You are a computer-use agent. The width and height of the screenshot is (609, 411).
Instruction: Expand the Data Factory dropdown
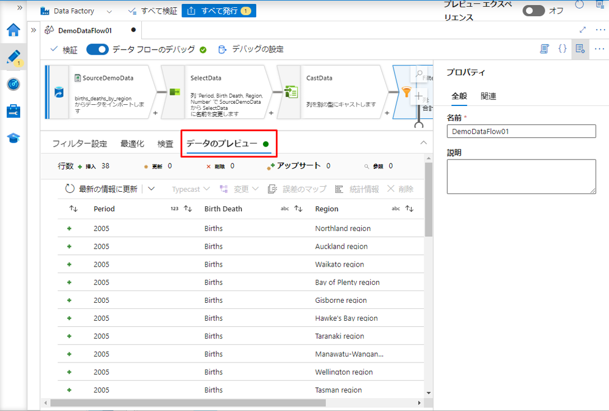(109, 11)
